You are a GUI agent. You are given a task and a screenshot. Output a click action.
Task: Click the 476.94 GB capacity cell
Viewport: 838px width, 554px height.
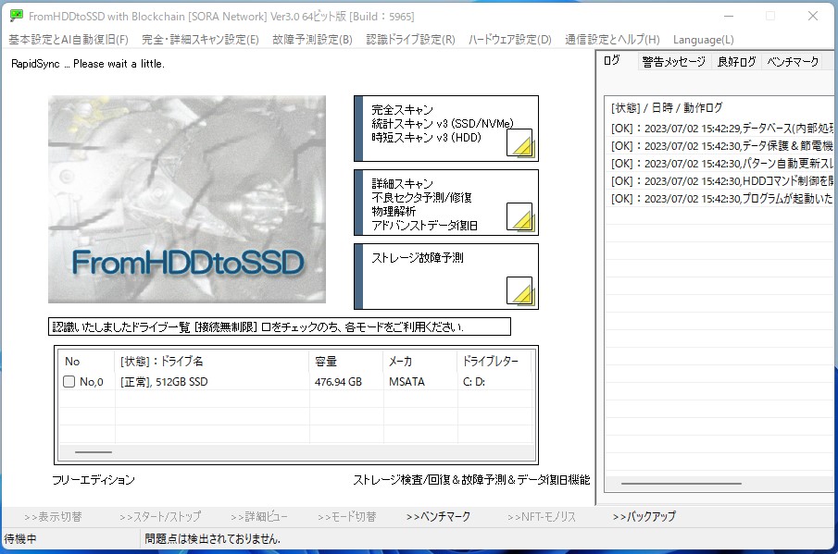[338, 382]
